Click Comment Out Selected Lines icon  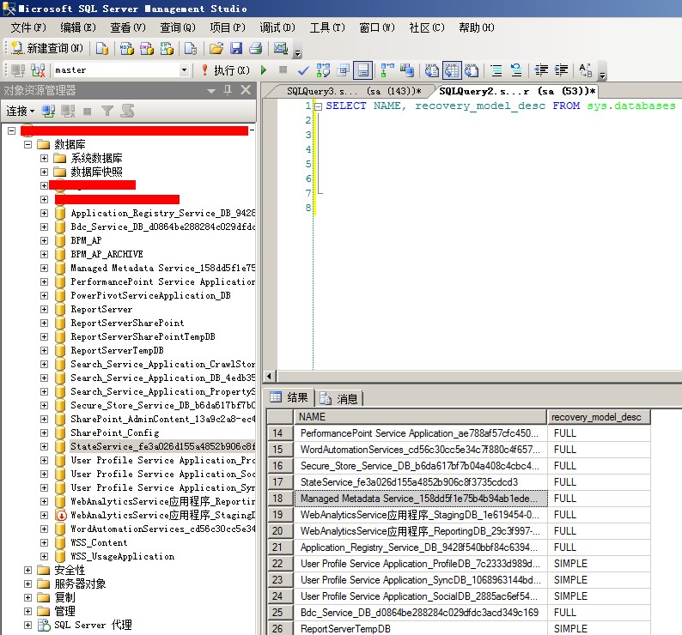[496, 70]
